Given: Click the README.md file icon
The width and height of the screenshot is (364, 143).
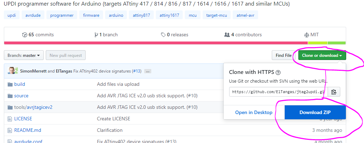Looking at the screenshot, I should (10, 130).
